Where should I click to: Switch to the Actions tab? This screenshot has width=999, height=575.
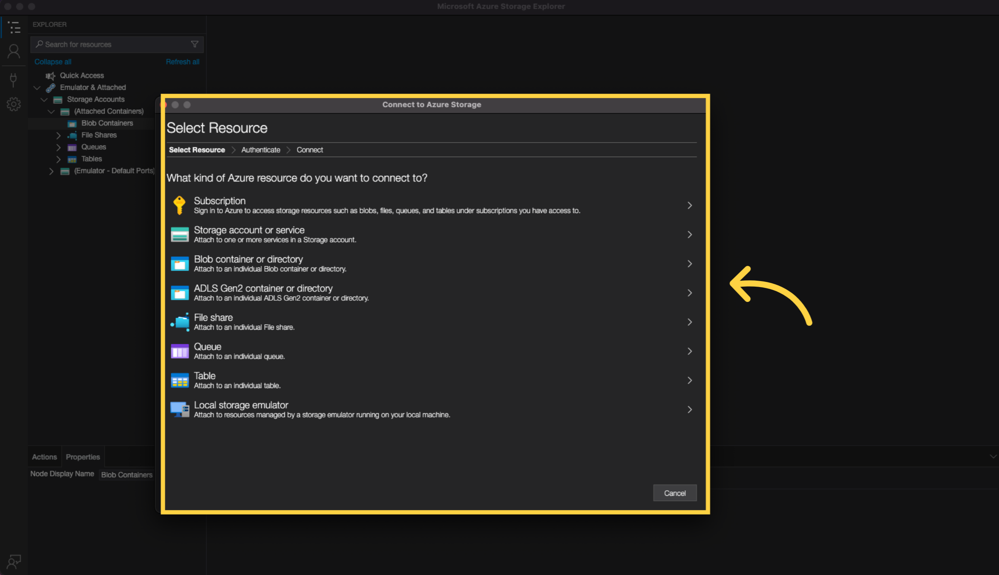point(44,457)
